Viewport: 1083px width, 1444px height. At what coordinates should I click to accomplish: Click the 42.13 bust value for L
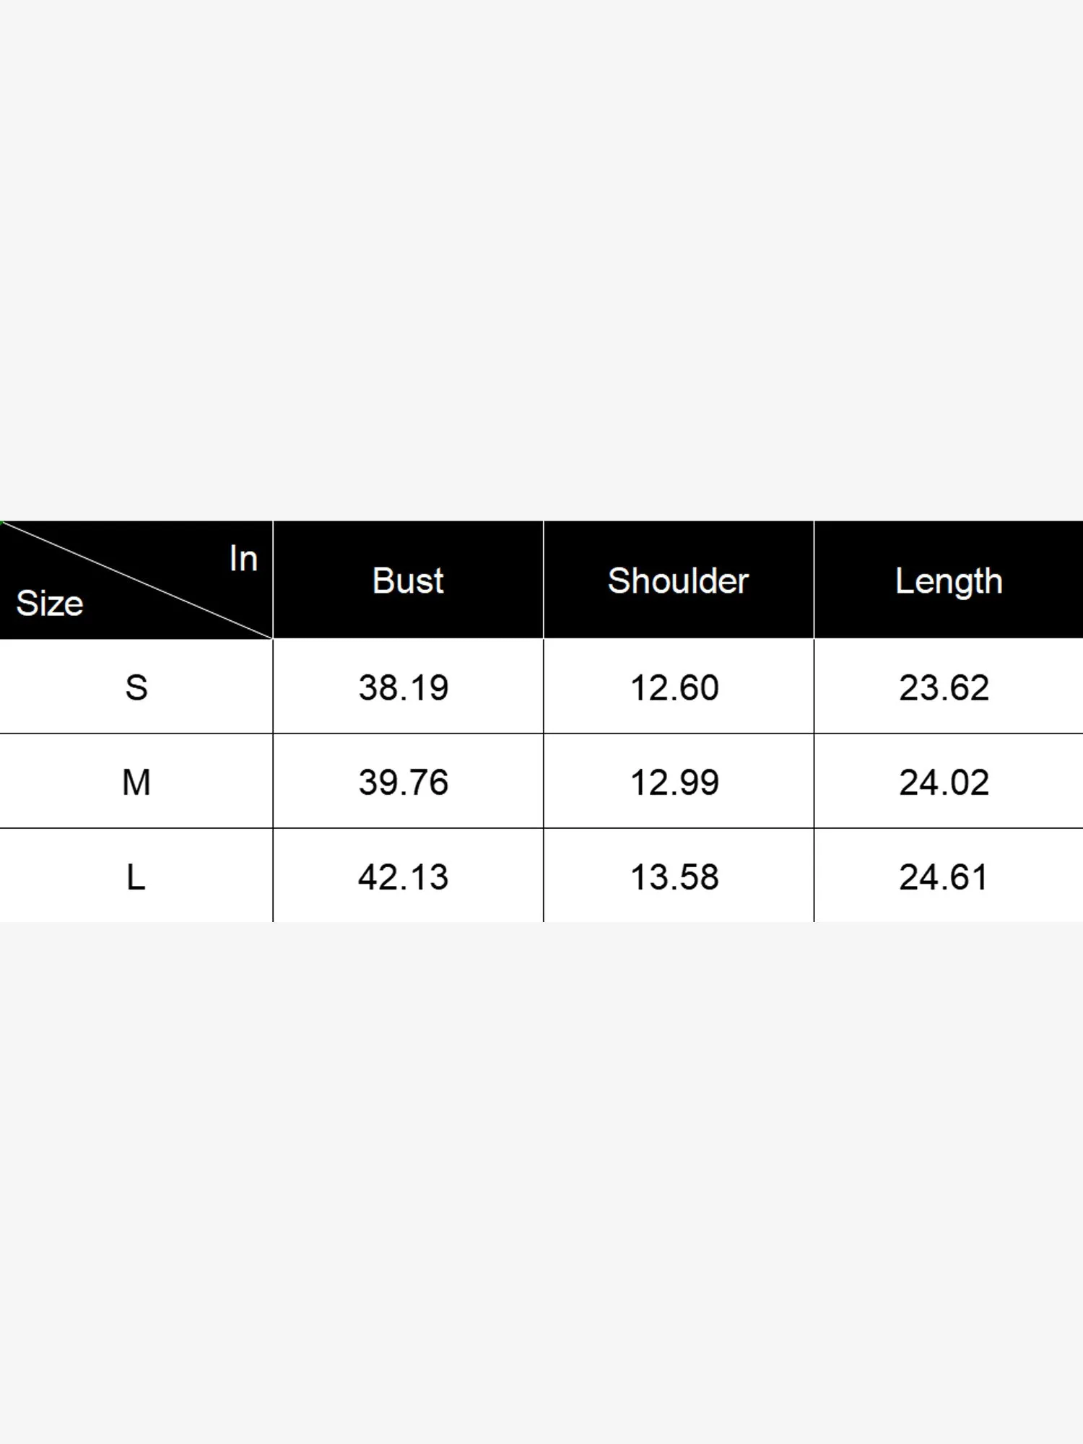[x=404, y=877]
